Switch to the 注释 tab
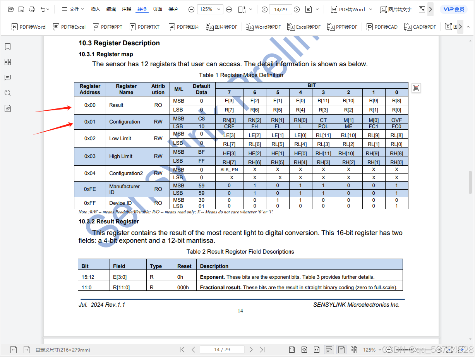This screenshot has height=357, width=475. click(127, 9)
